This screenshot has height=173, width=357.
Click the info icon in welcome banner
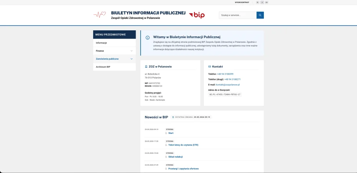tap(147, 37)
